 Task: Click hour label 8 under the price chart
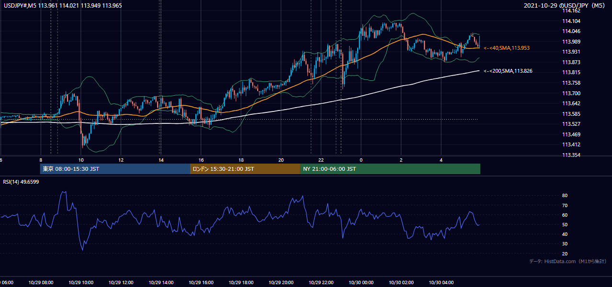pos(41,160)
